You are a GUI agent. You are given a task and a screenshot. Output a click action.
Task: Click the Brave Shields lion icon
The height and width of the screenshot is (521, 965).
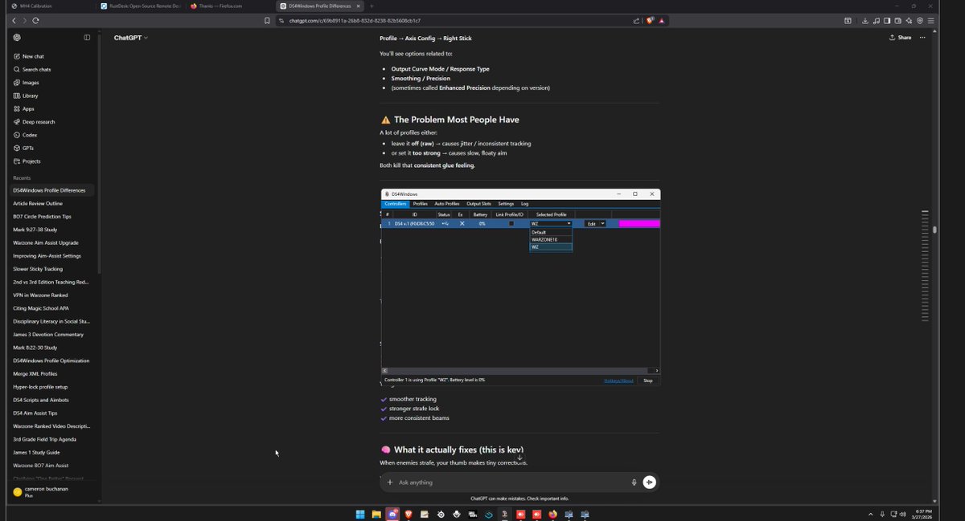(x=650, y=21)
